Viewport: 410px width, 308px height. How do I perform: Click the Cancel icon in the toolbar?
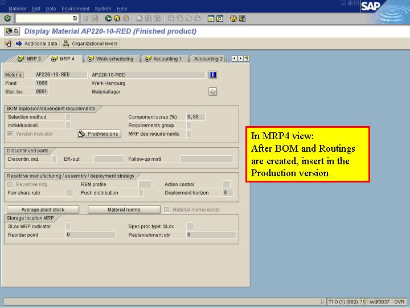point(126,18)
